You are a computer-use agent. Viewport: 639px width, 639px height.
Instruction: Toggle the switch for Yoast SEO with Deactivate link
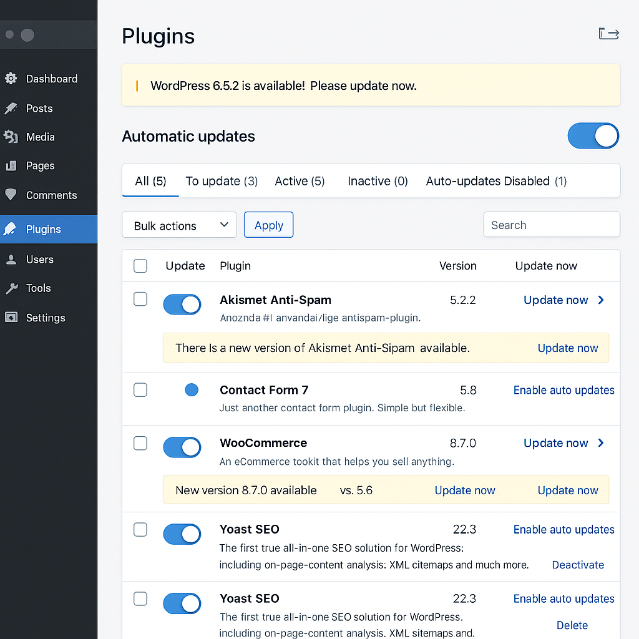tap(182, 534)
